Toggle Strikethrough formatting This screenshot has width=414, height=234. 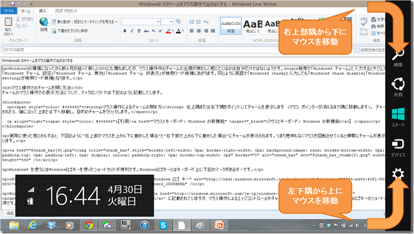[147, 31]
